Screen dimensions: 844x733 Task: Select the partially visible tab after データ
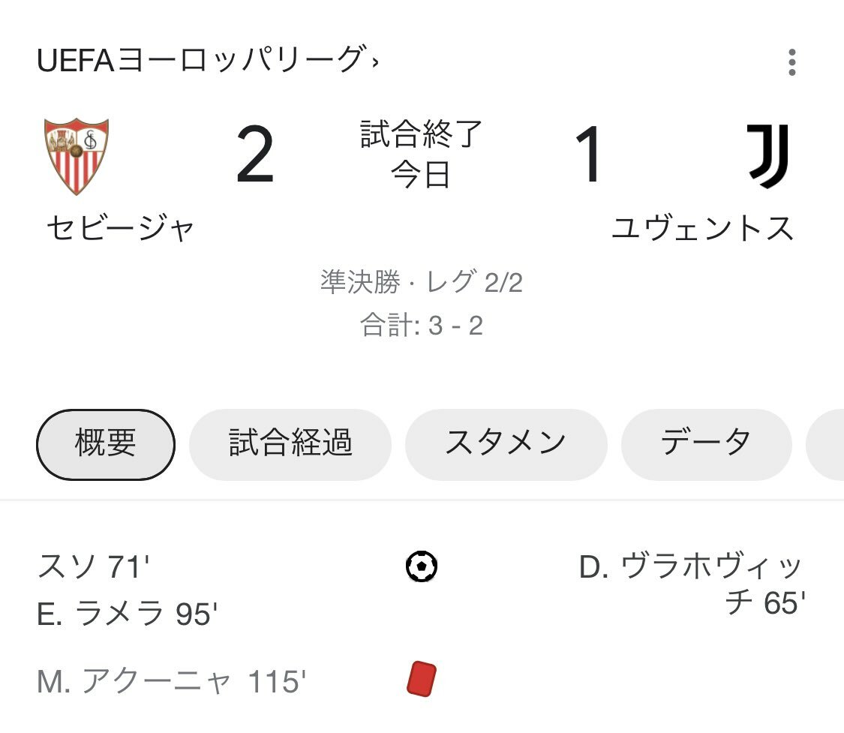[x=825, y=445]
